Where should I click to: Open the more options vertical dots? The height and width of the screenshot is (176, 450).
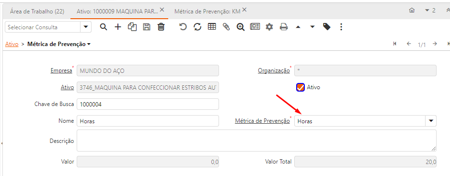341,27
